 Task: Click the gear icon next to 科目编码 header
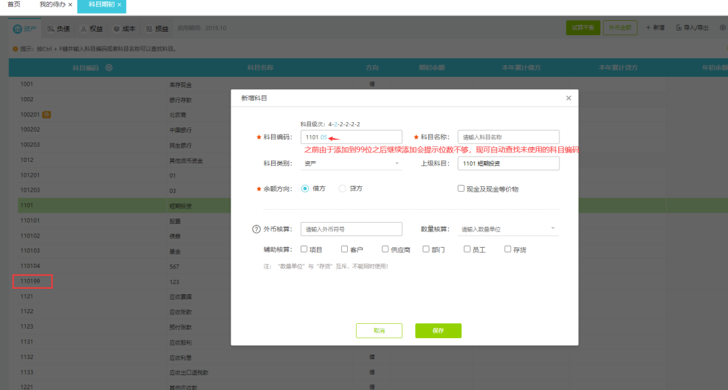point(109,67)
